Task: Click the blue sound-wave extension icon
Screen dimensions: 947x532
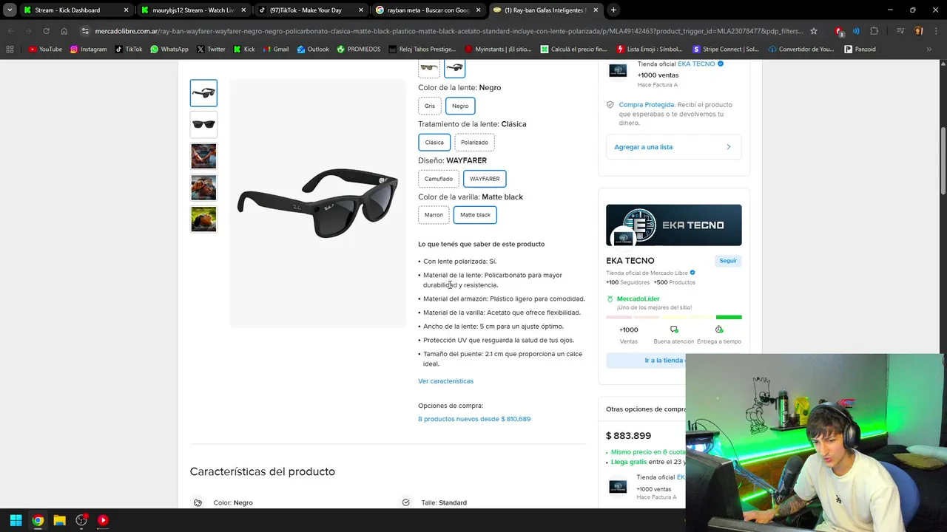Action: point(856,31)
